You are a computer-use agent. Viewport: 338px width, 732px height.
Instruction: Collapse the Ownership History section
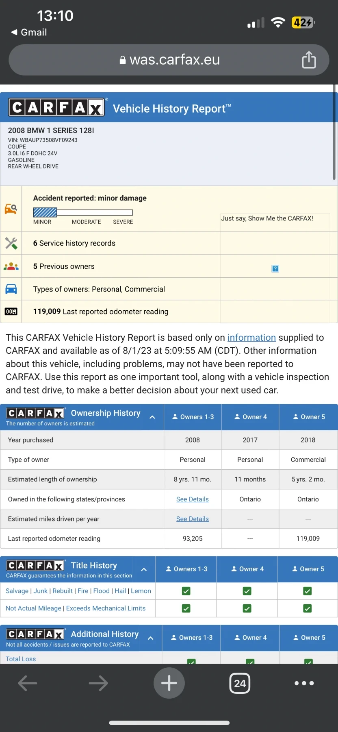point(152,417)
